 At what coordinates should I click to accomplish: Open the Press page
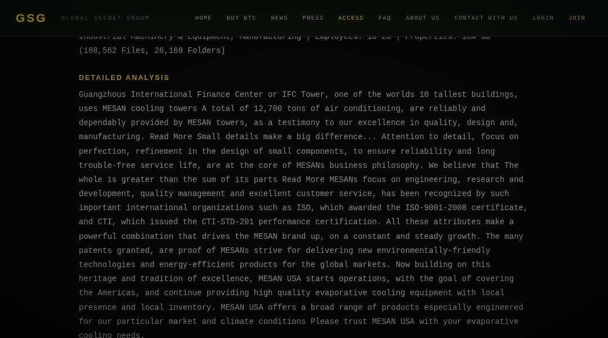[x=313, y=18]
